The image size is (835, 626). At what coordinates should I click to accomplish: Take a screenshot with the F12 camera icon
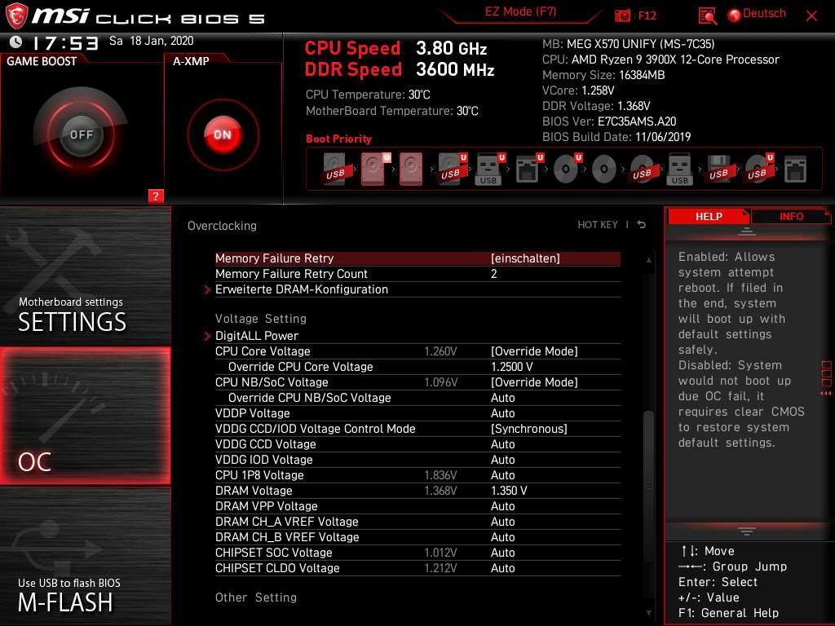tap(622, 15)
